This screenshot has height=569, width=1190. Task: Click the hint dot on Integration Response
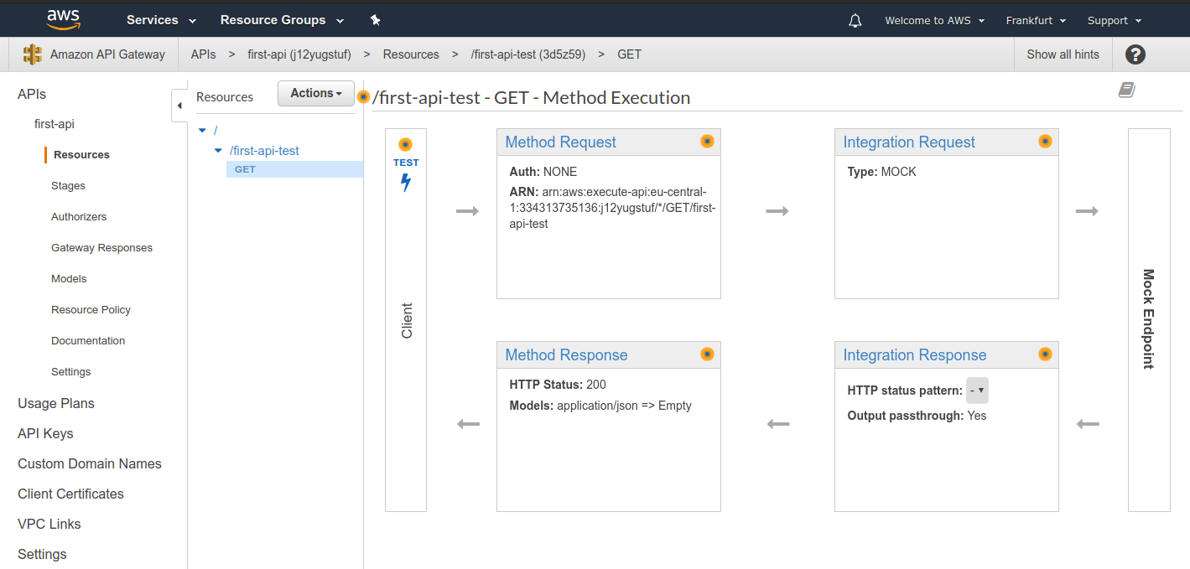pos(1045,354)
